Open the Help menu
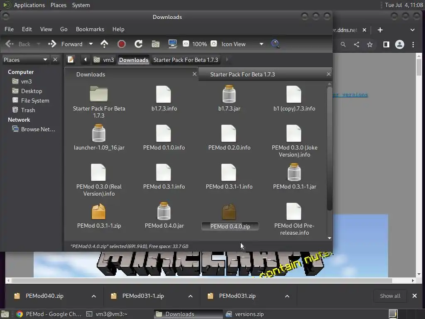 118,29
